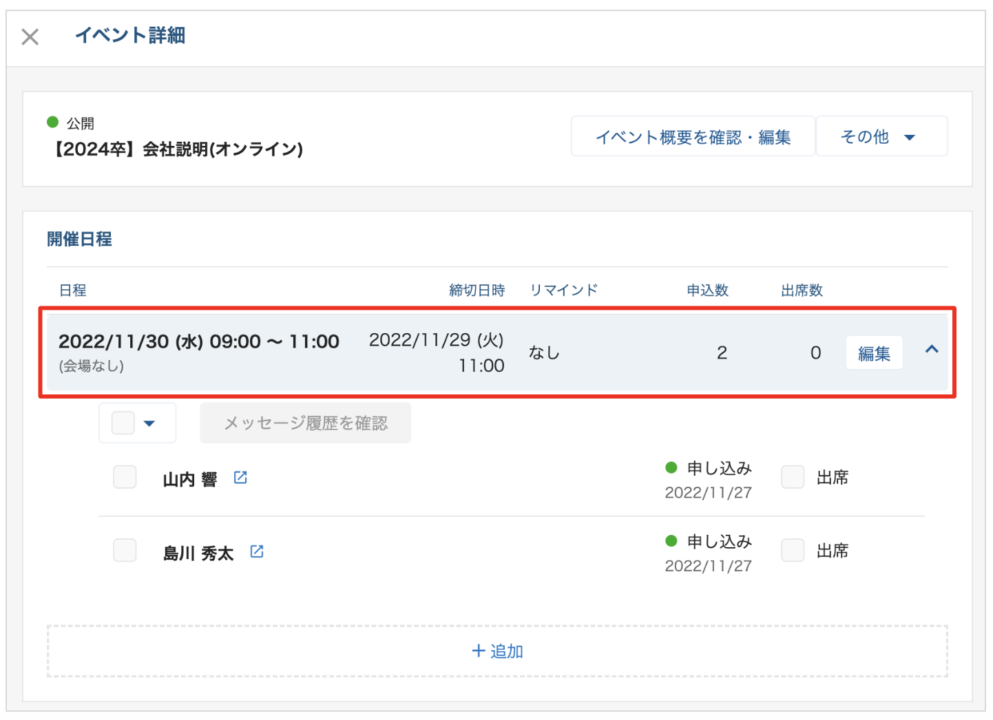Click the plus 追加 icon to add schedule
Viewport: 993px width, 720px height.
(479, 651)
